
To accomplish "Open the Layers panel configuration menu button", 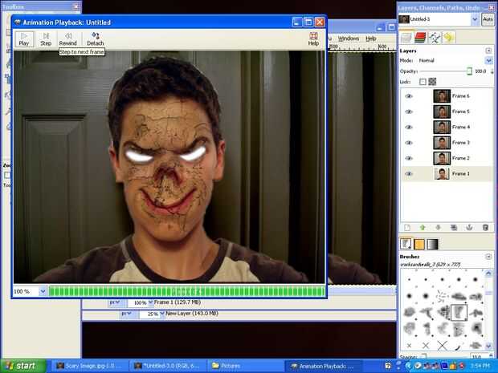I will (x=488, y=51).
